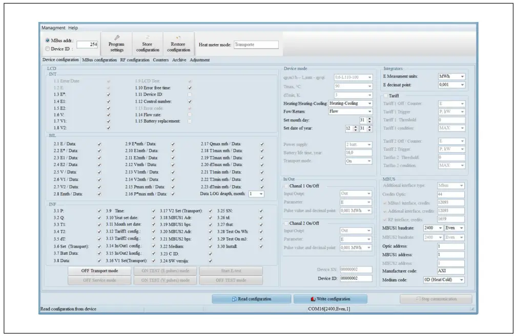
Task: Check the 1.11 Device ID checkbox
Action: tap(190, 95)
